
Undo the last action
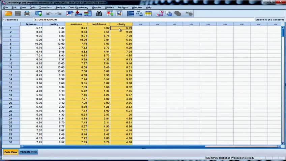(x=49, y=14)
